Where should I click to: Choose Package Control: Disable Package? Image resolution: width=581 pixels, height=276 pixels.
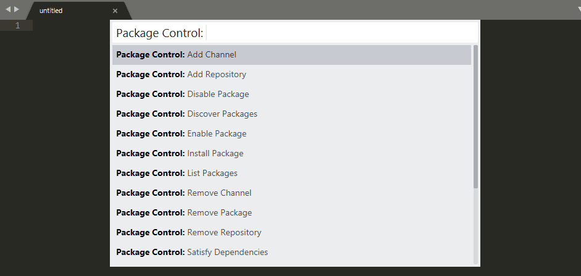click(291, 94)
